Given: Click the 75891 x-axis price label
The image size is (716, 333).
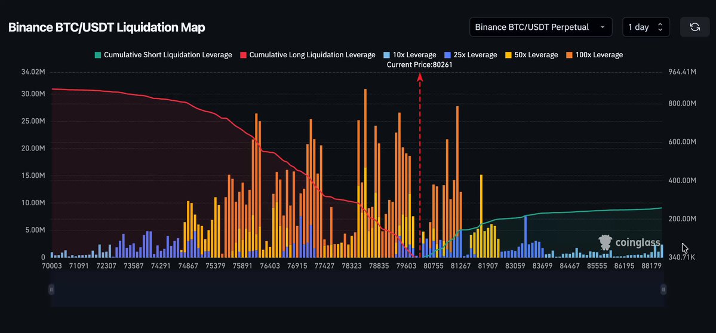Looking at the screenshot, I should point(242,266).
